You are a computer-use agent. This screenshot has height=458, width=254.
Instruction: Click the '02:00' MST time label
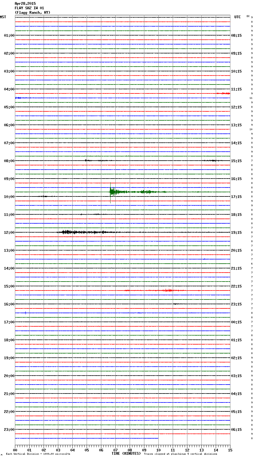(x=9, y=53)
